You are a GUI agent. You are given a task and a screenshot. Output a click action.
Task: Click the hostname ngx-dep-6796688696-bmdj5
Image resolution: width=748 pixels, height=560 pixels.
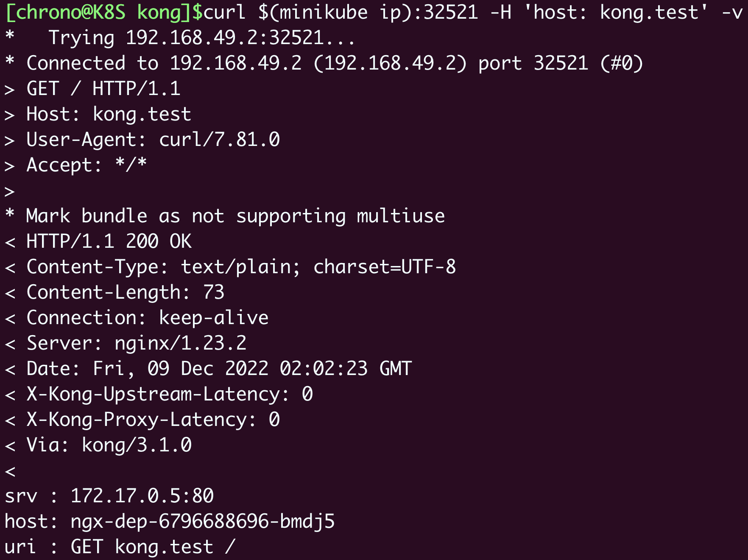203,522
